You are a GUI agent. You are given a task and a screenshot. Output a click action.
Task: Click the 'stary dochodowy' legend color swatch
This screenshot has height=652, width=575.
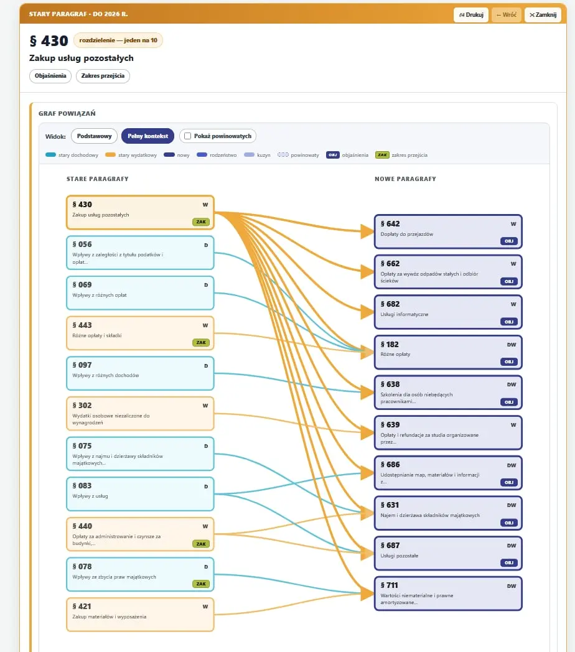click(51, 155)
